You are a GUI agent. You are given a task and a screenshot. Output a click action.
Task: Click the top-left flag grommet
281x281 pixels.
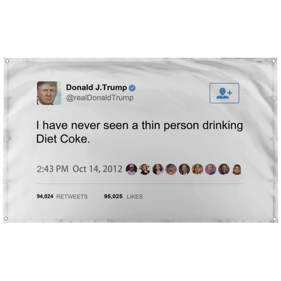click(7, 61)
